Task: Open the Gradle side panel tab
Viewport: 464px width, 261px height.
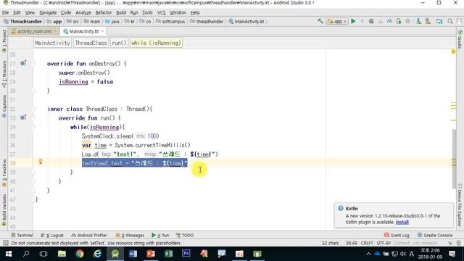Action: pos(460,38)
